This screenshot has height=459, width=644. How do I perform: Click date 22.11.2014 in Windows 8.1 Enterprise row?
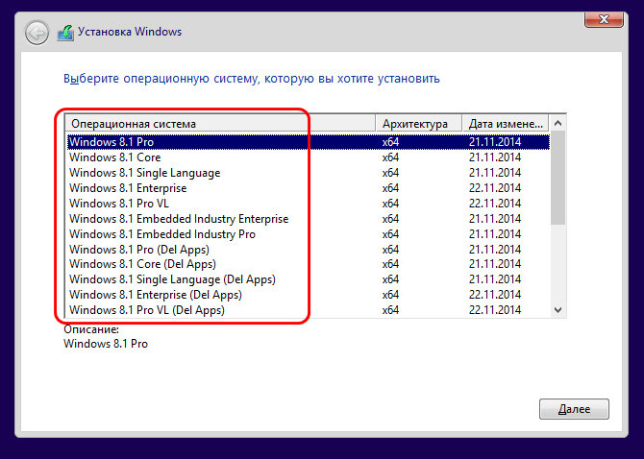click(x=495, y=188)
